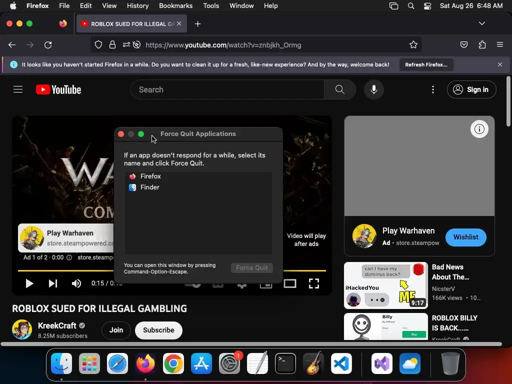Click the padlock site security icon

tap(112, 45)
